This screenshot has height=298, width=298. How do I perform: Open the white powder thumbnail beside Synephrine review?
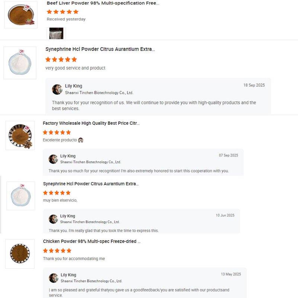(20, 63)
